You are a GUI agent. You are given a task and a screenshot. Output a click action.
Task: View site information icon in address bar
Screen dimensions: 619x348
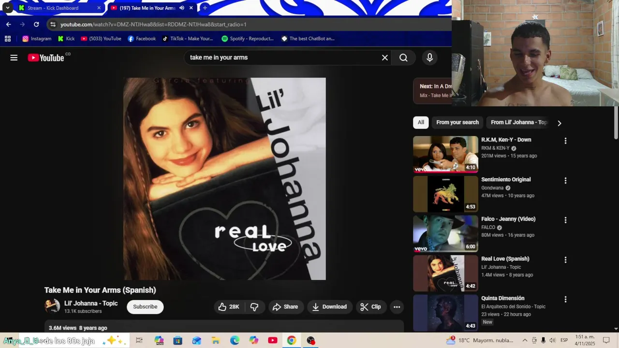pyautogui.click(x=53, y=24)
